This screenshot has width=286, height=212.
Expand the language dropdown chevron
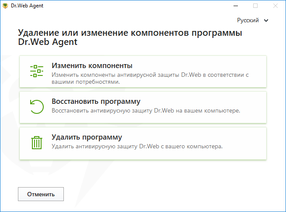[x=266, y=21]
